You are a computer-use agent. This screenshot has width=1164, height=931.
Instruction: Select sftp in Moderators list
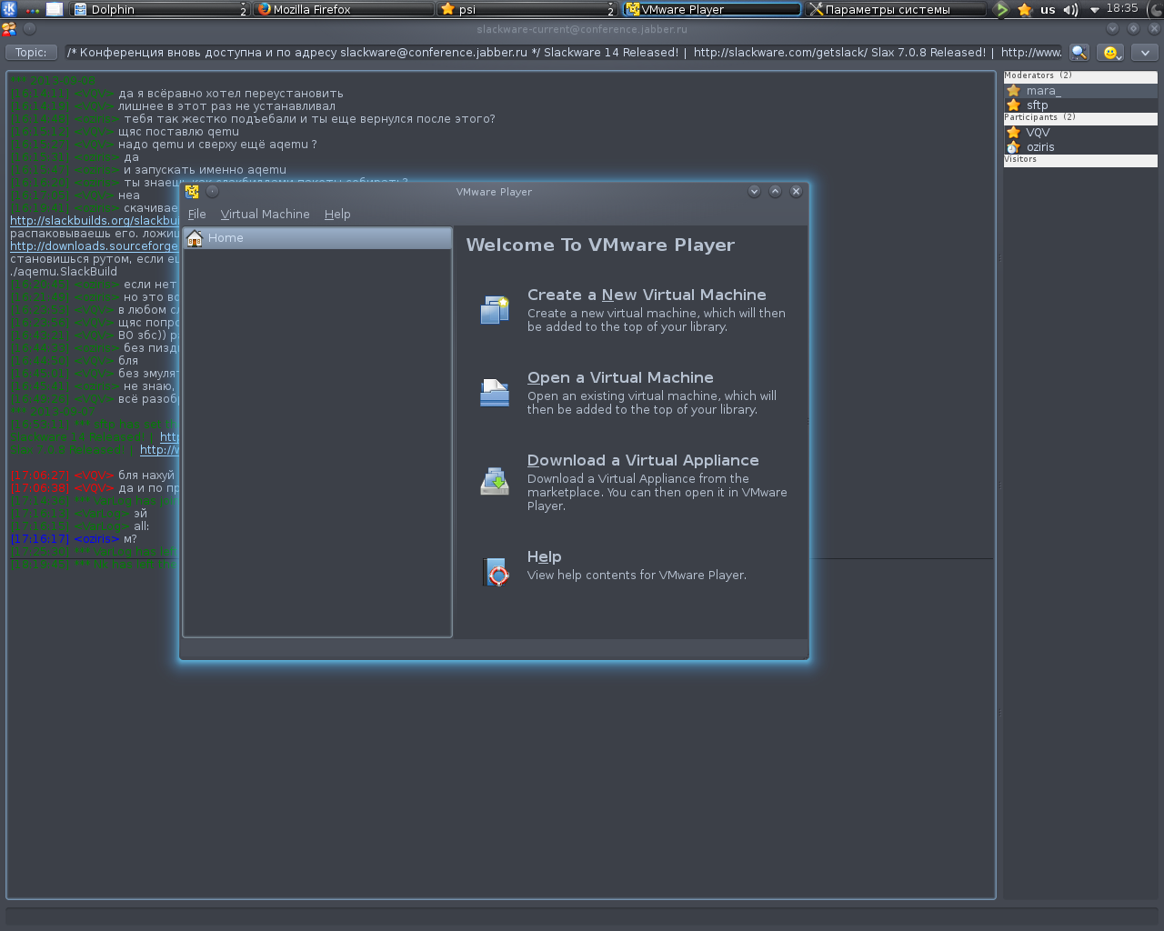[1080, 105]
